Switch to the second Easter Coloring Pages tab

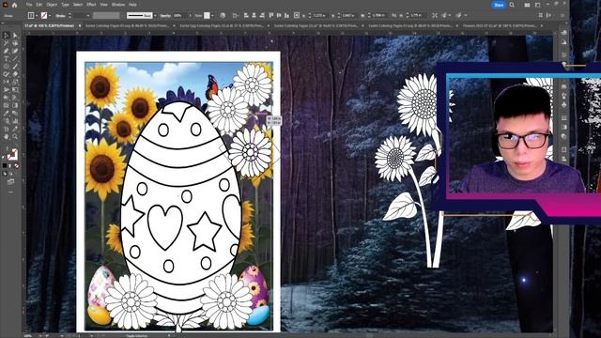click(x=127, y=25)
